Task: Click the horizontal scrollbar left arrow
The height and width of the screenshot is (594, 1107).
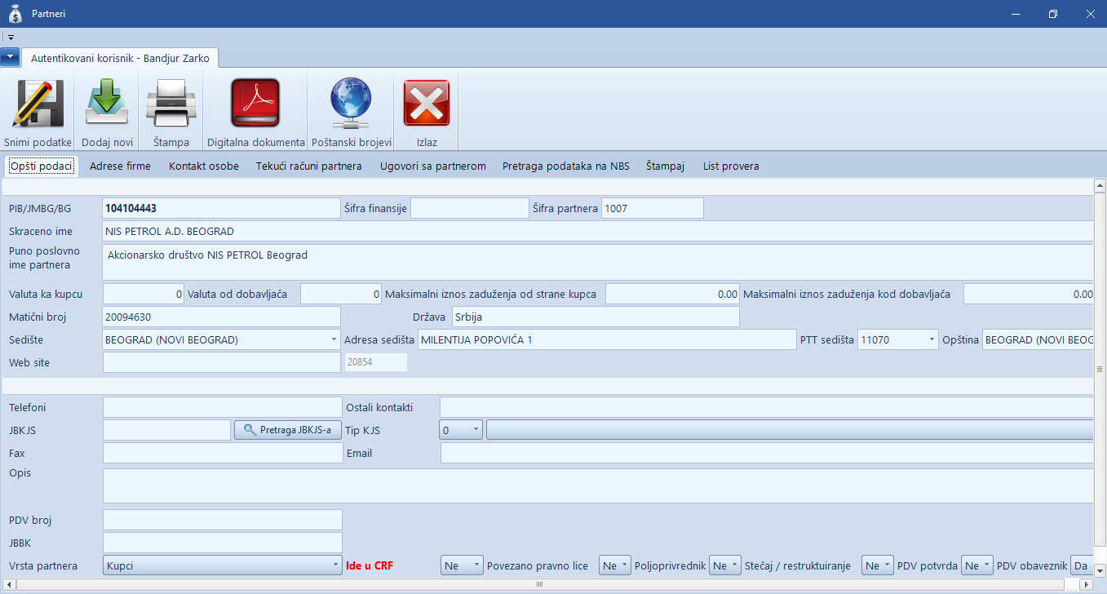Action: coord(8,584)
